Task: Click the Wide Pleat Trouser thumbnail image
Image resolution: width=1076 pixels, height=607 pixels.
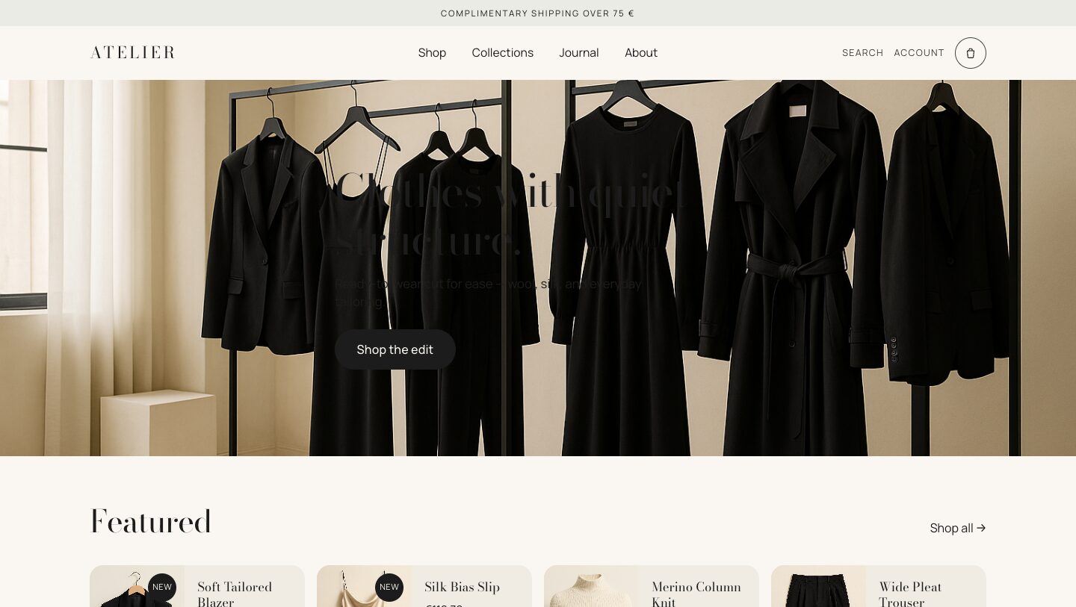Action: tap(818, 586)
